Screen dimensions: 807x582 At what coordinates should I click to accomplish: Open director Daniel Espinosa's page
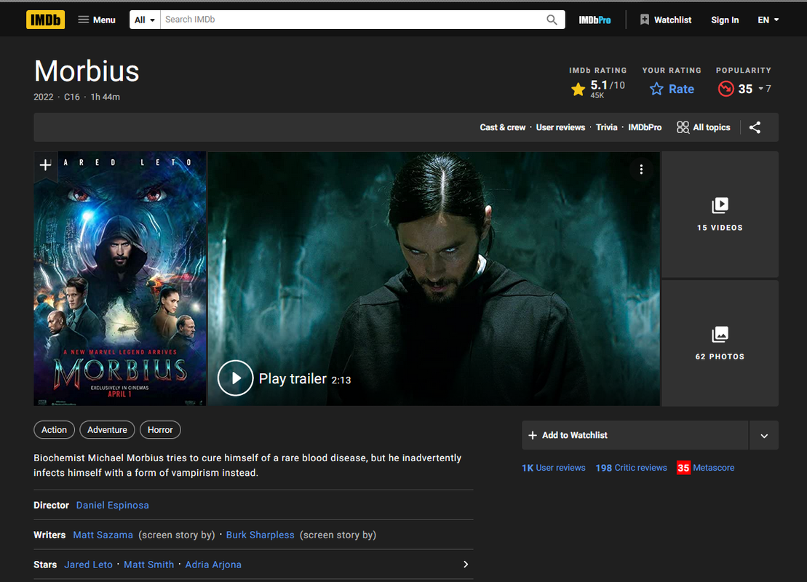coord(112,506)
